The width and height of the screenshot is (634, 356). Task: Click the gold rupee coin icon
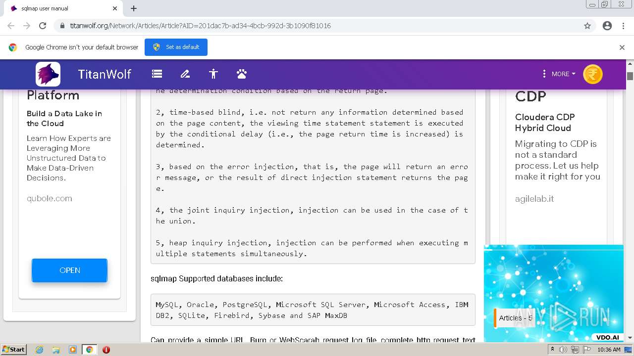[593, 74]
